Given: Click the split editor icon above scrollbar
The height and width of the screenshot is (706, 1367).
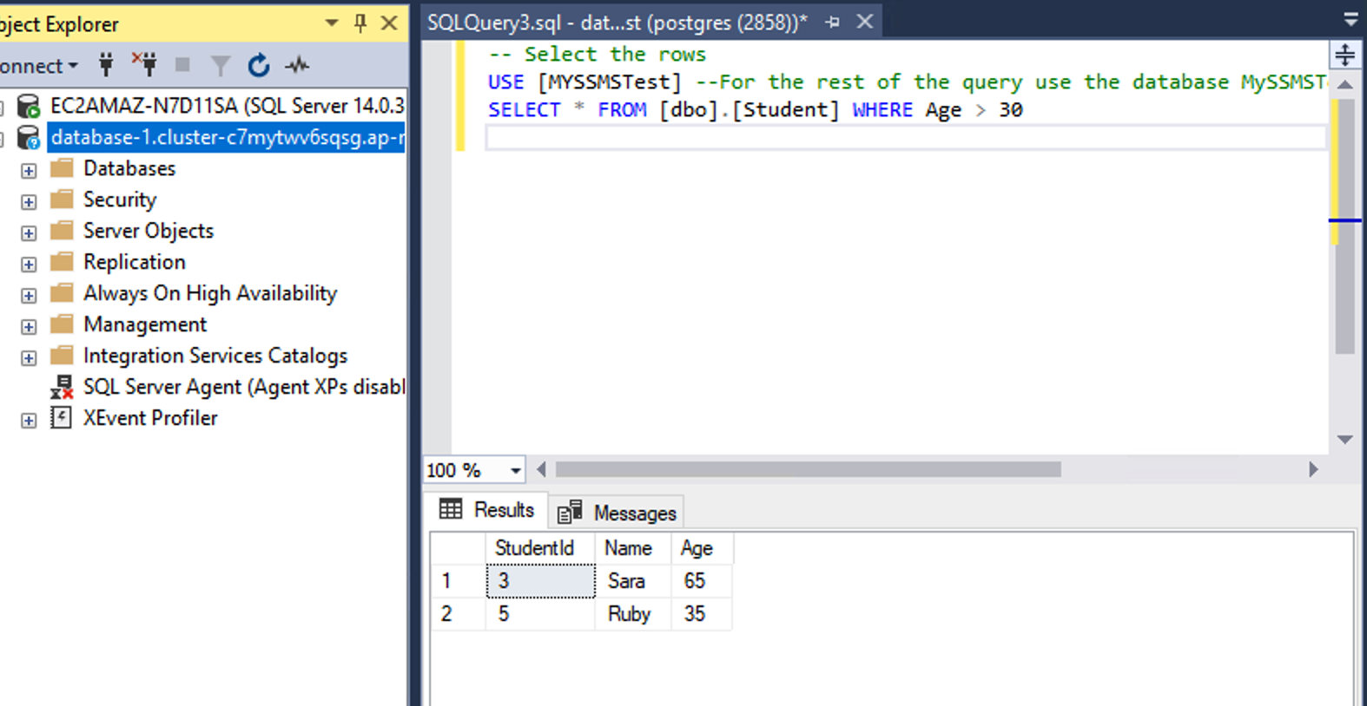Looking at the screenshot, I should [1344, 55].
